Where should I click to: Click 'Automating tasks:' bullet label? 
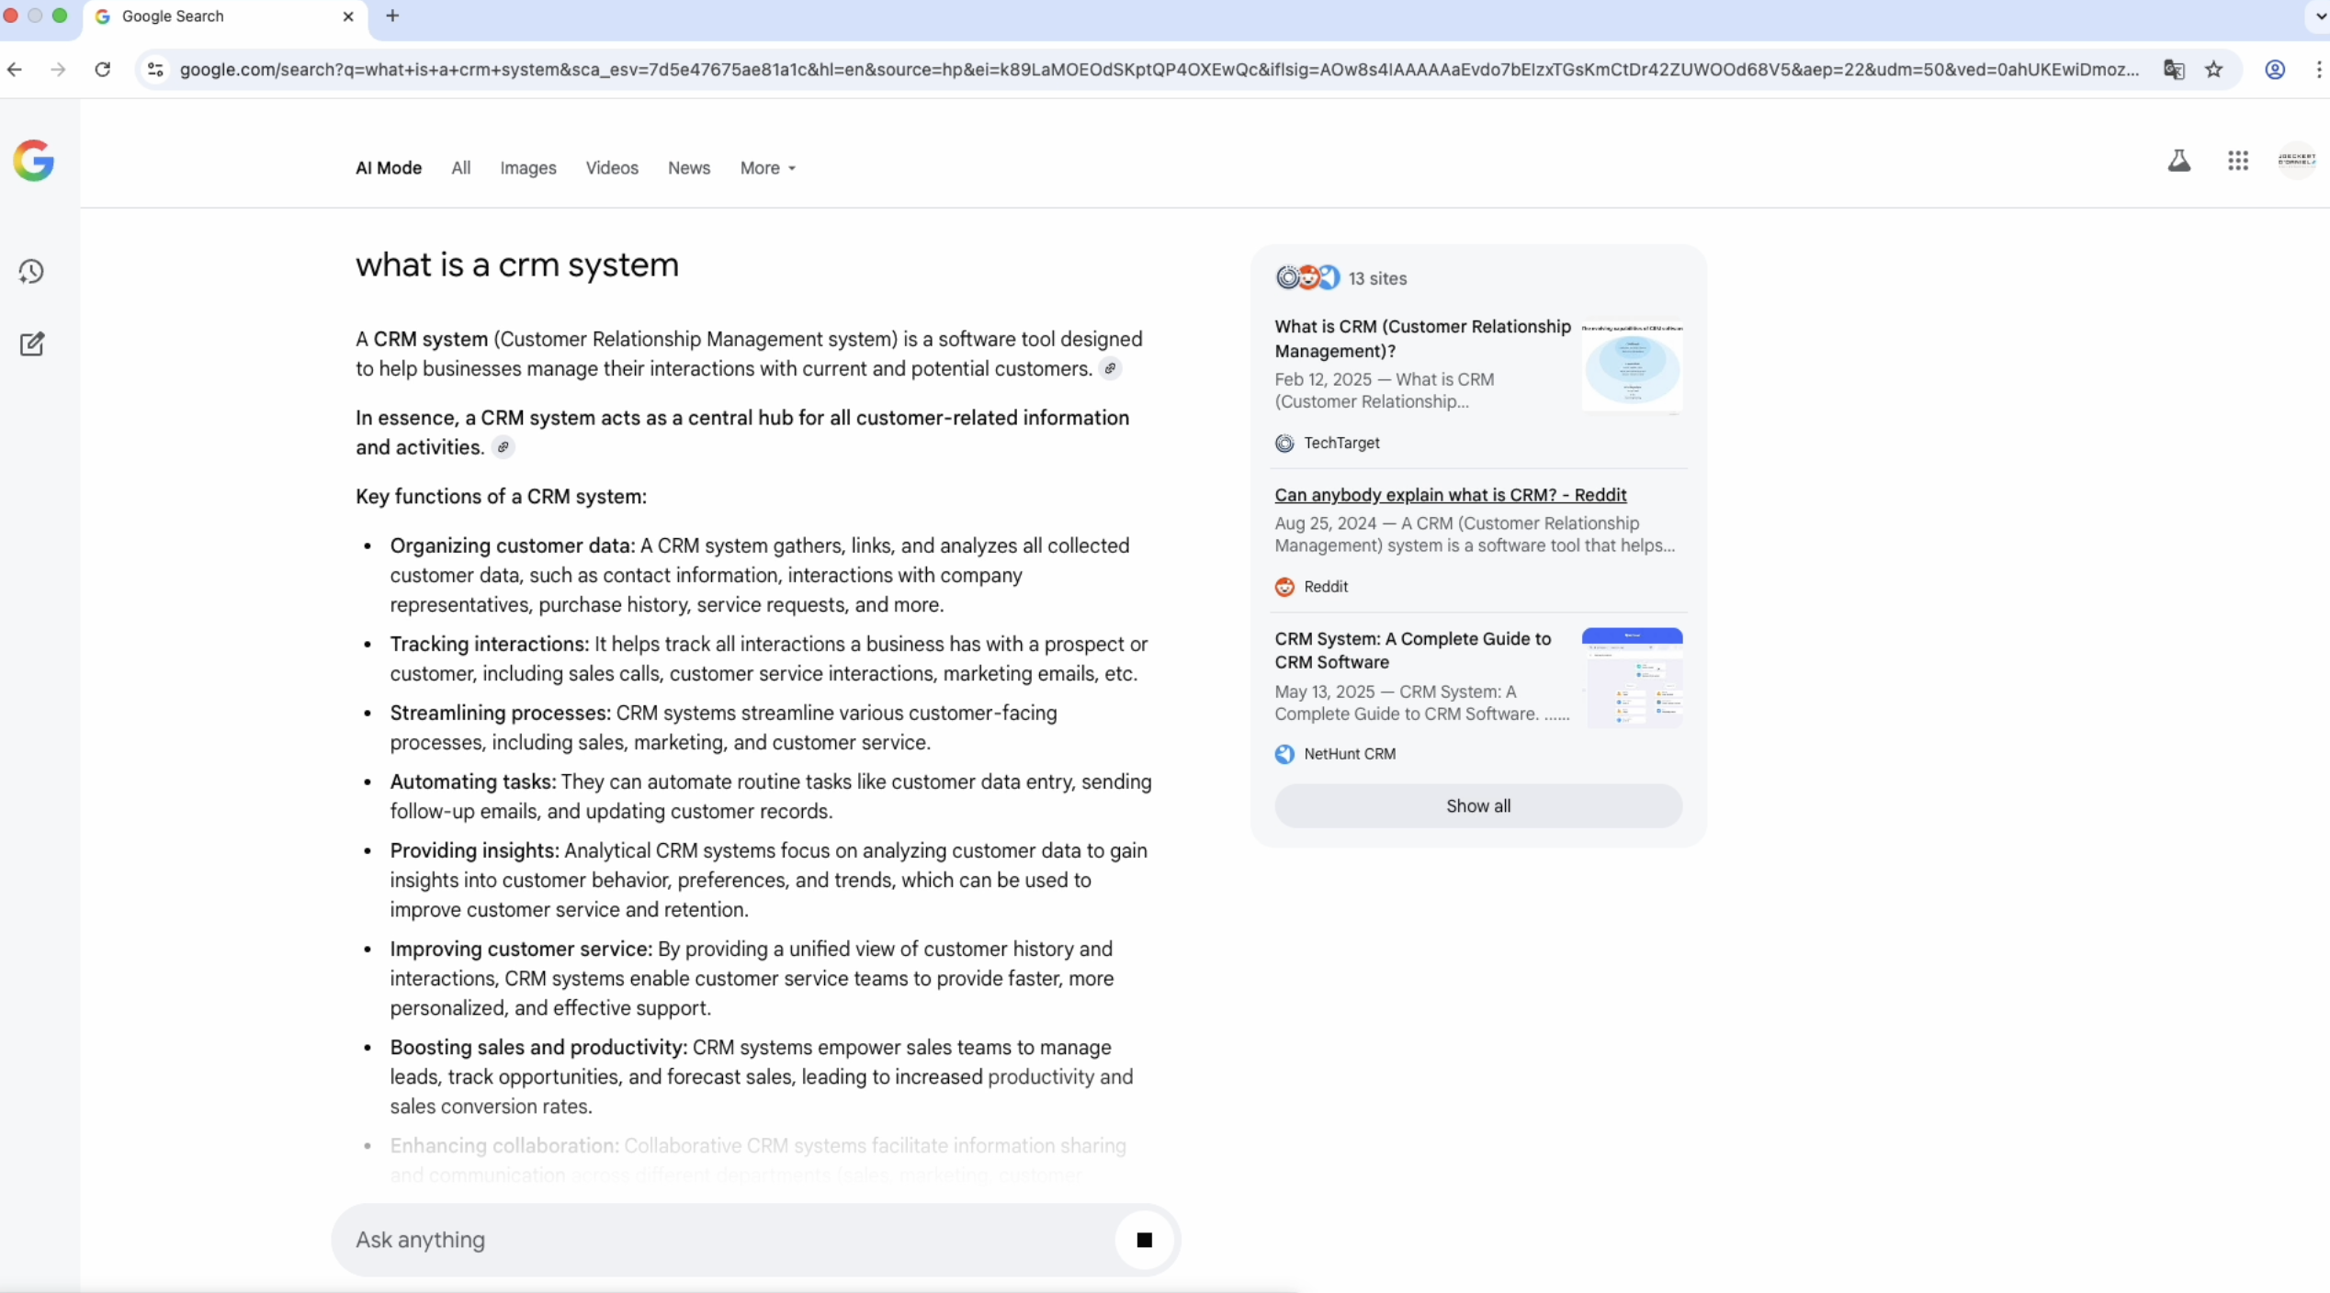(472, 782)
